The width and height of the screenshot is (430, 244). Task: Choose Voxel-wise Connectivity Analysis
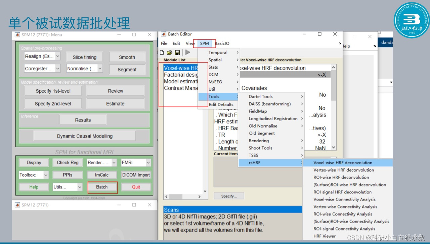(348, 200)
